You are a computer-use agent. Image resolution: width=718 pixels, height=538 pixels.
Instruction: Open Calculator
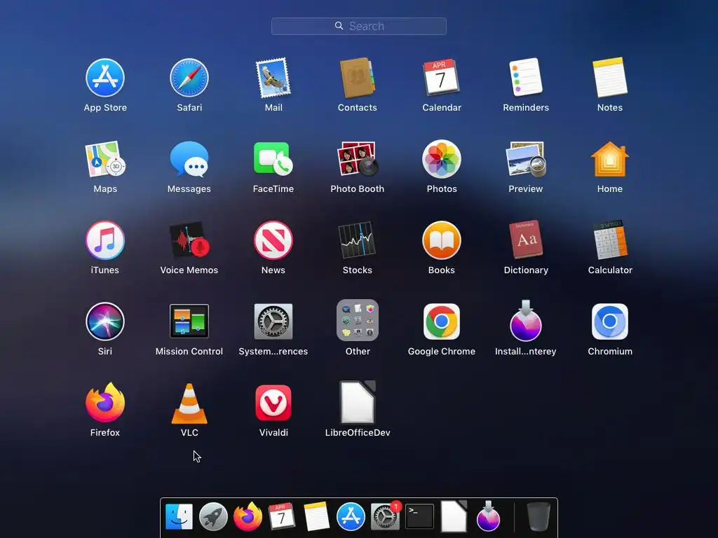click(610, 240)
